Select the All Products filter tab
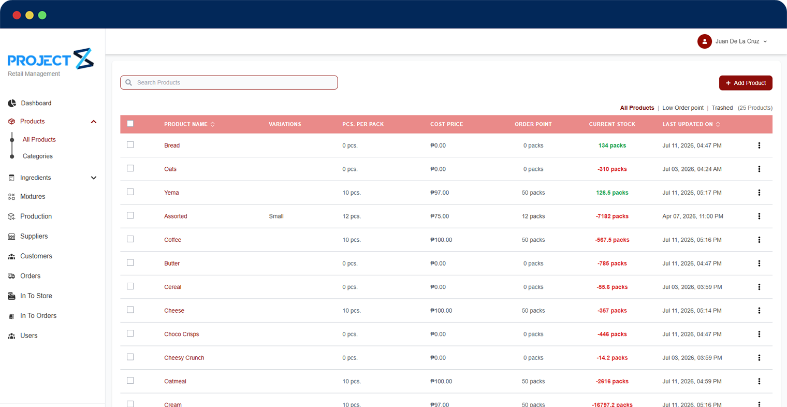This screenshot has height=407, width=787. click(x=637, y=108)
